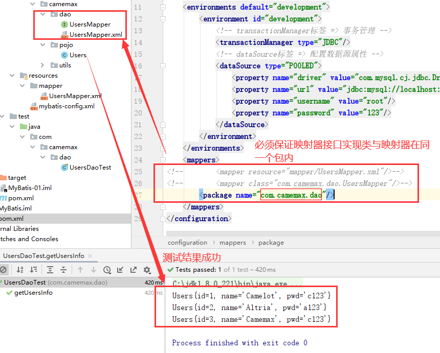The height and width of the screenshot is (353, 440).
Task: Expand all test results
Action: click(x=50, y=270)
